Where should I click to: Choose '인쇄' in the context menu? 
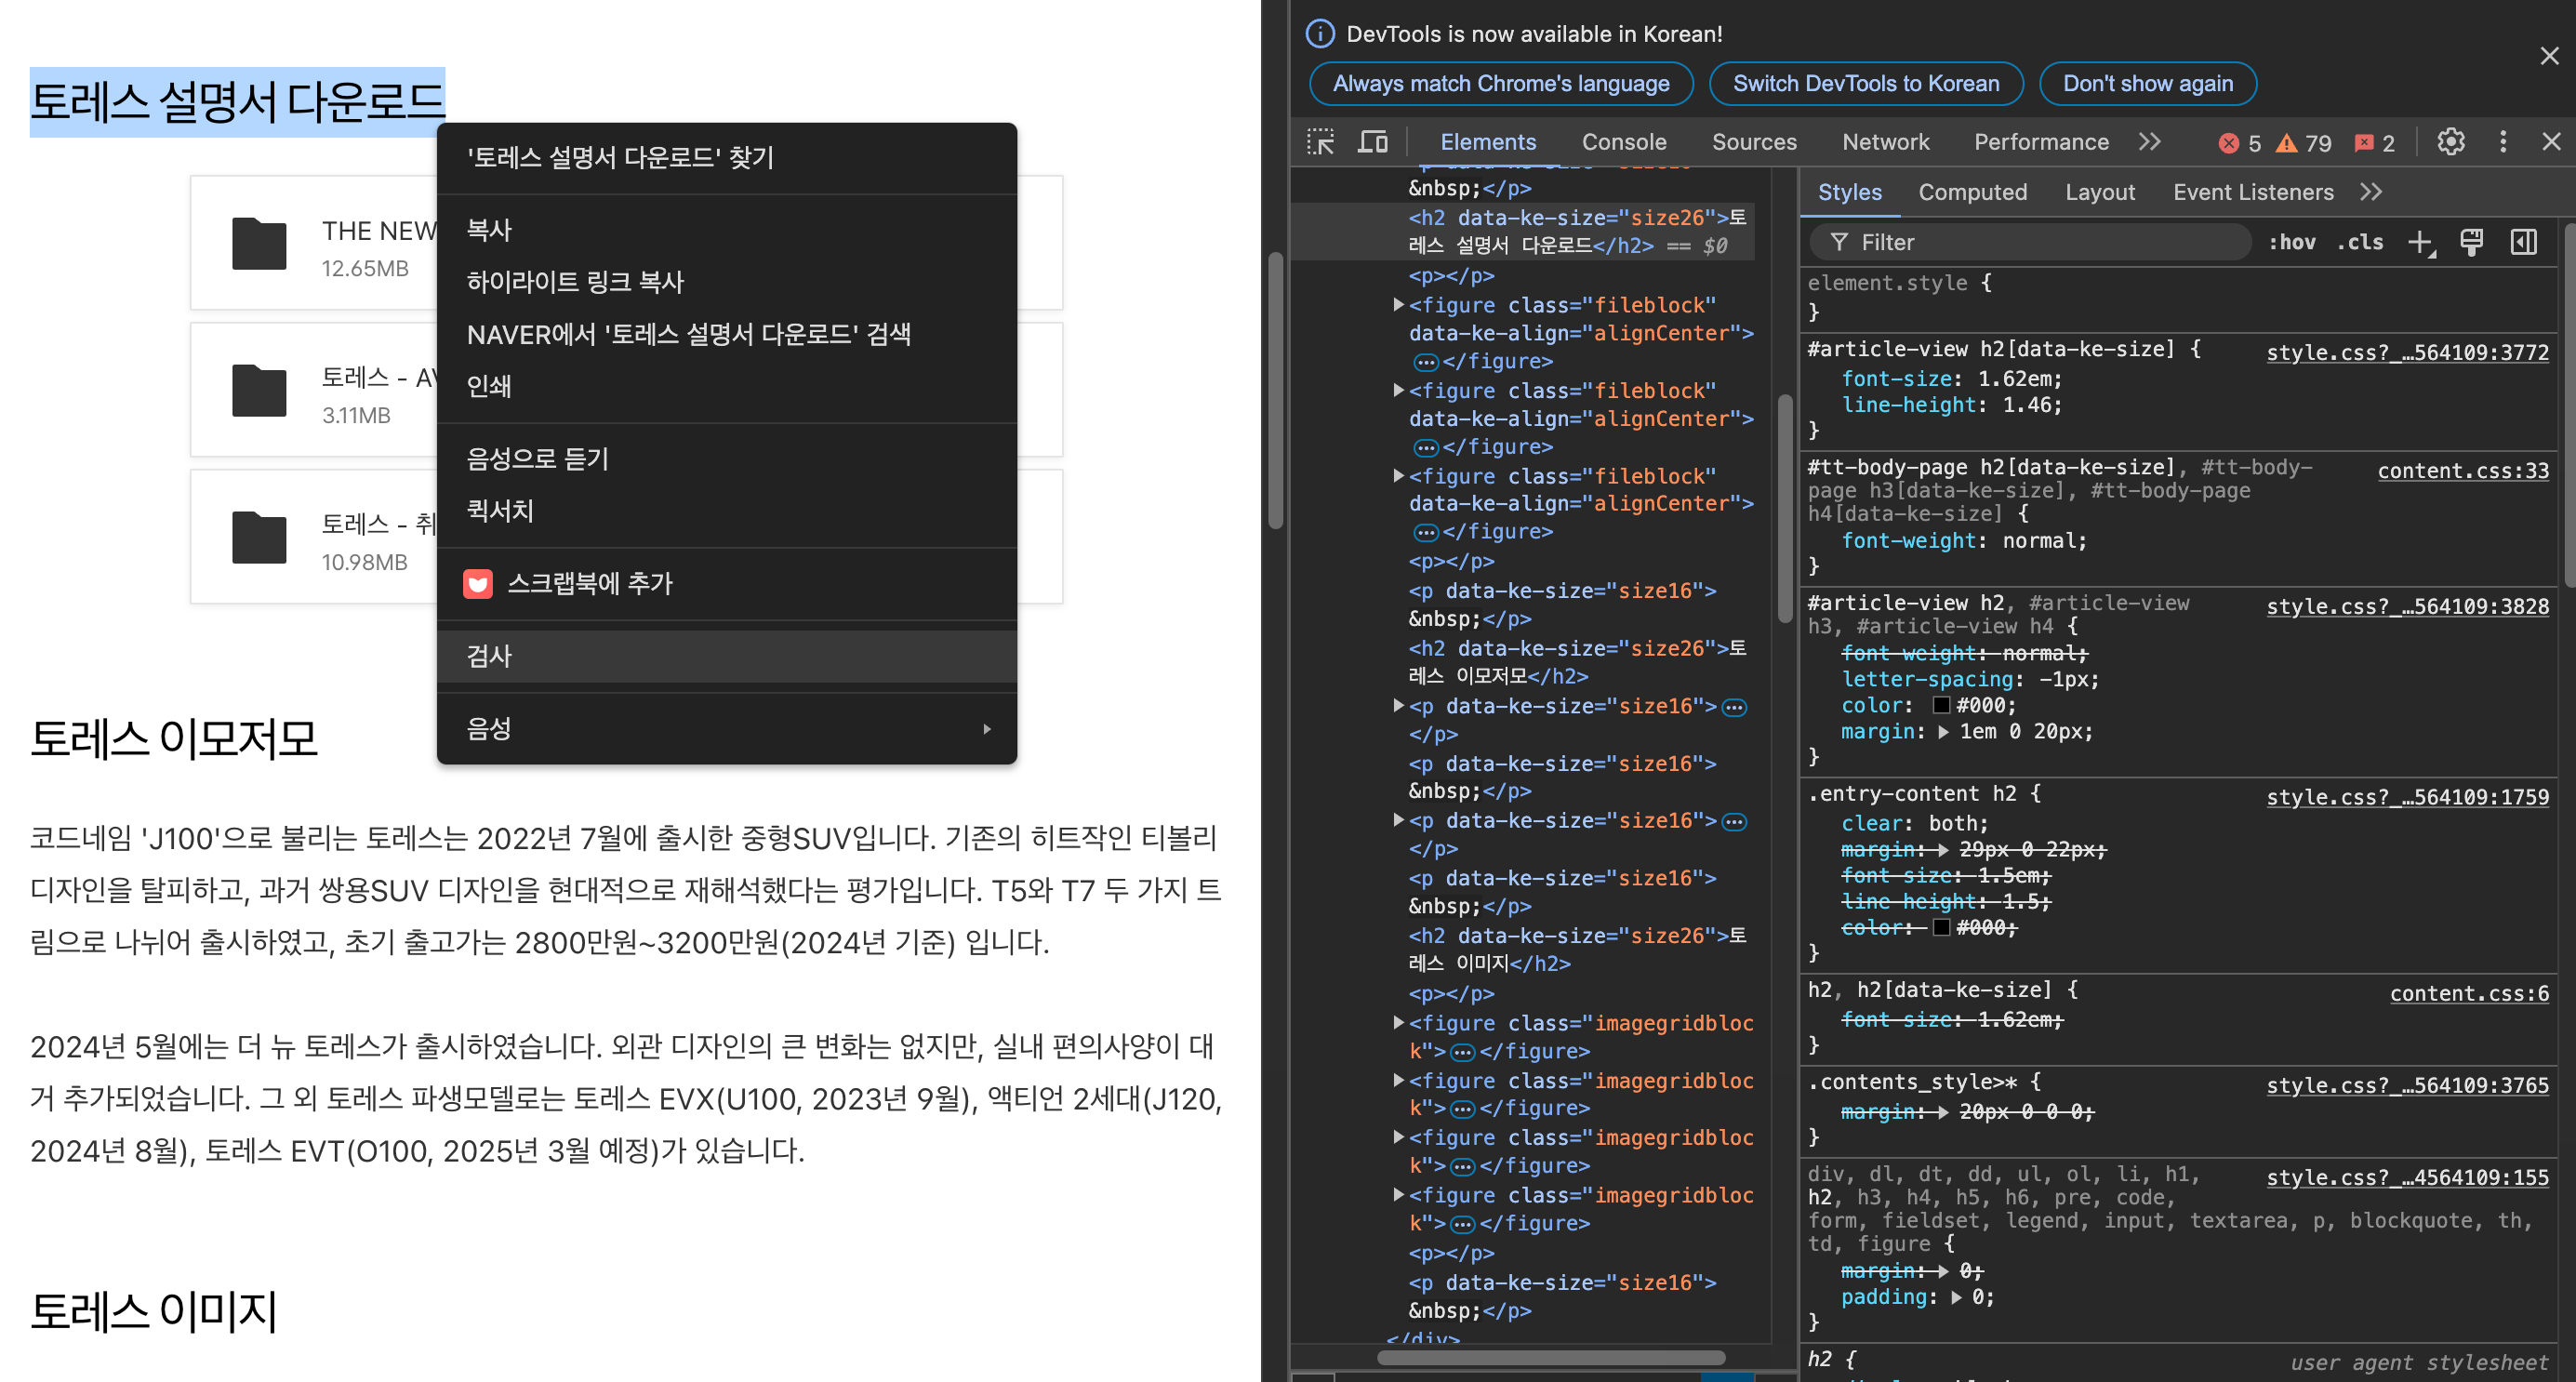click(x=727, y=386)
